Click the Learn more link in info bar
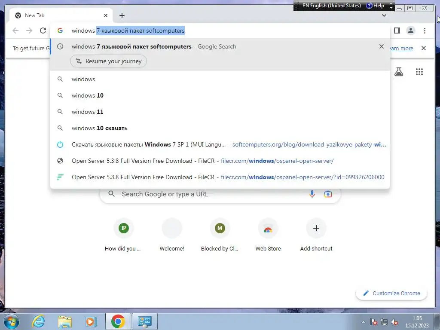 [401, 48]
